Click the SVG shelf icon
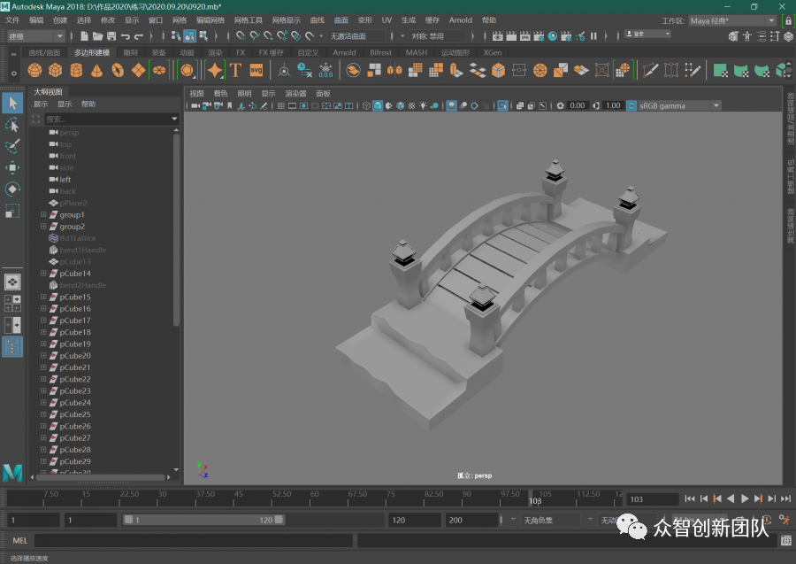 click(256, 70)
